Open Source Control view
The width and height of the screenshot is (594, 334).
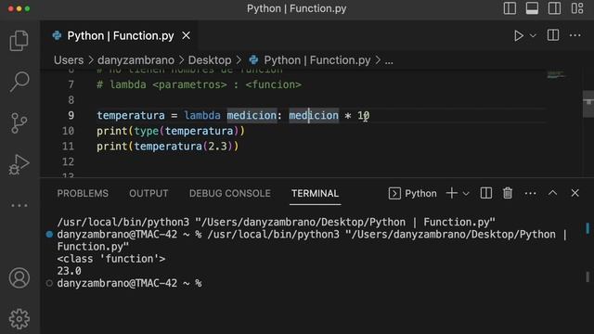coord(19,122)
